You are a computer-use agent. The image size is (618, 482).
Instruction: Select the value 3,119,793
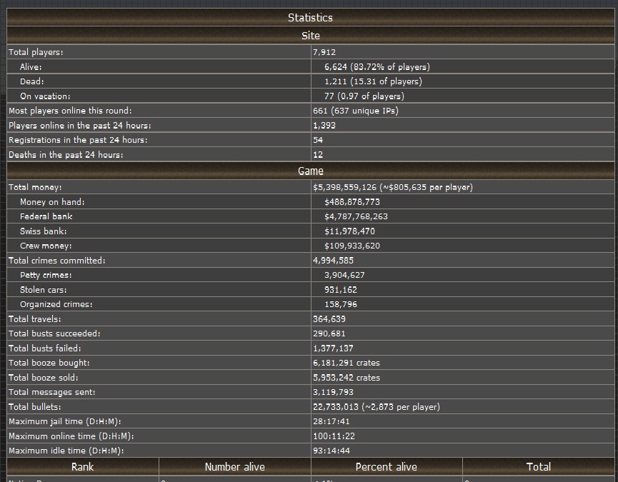[333, 392]
